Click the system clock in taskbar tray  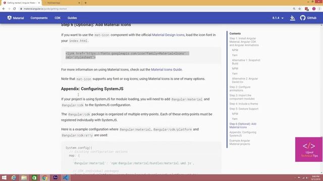click(x=315, y=177)
